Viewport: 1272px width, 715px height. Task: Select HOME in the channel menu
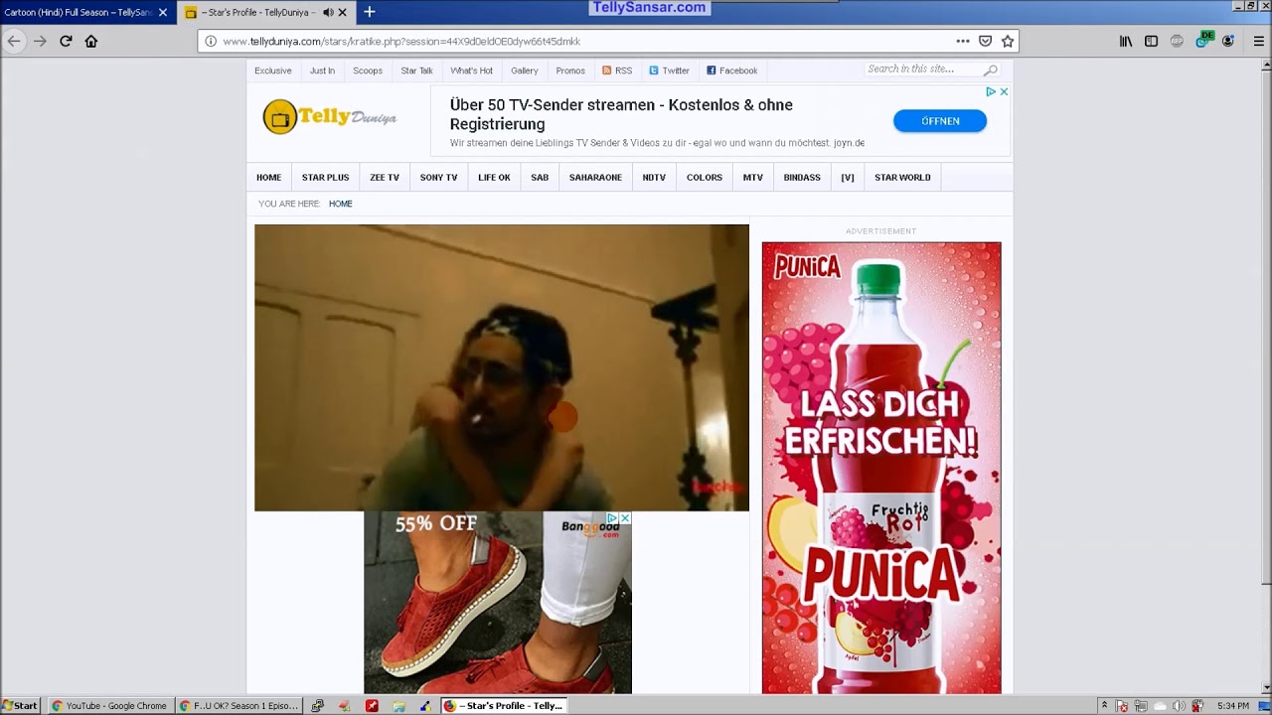[268, 178]
